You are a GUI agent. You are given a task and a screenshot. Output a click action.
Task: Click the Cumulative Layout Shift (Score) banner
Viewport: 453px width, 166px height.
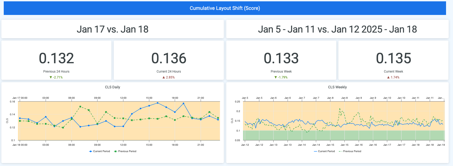click(225, 8)
